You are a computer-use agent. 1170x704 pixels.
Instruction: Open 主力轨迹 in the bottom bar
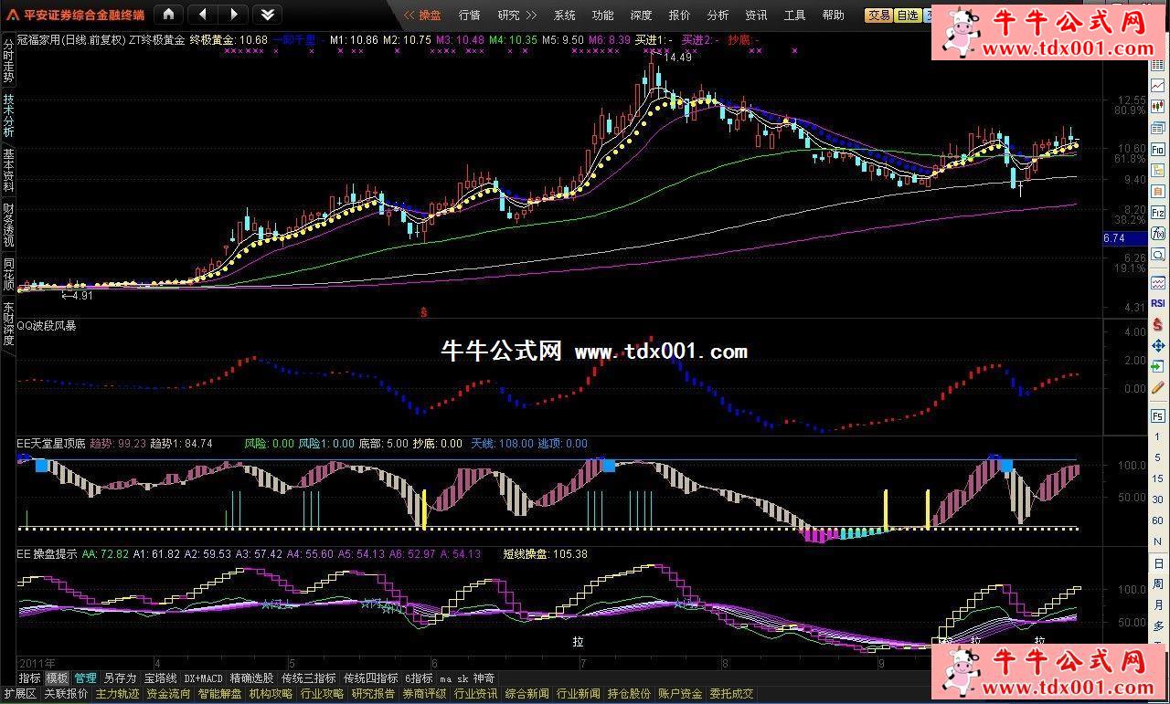[x=118, y=694]
